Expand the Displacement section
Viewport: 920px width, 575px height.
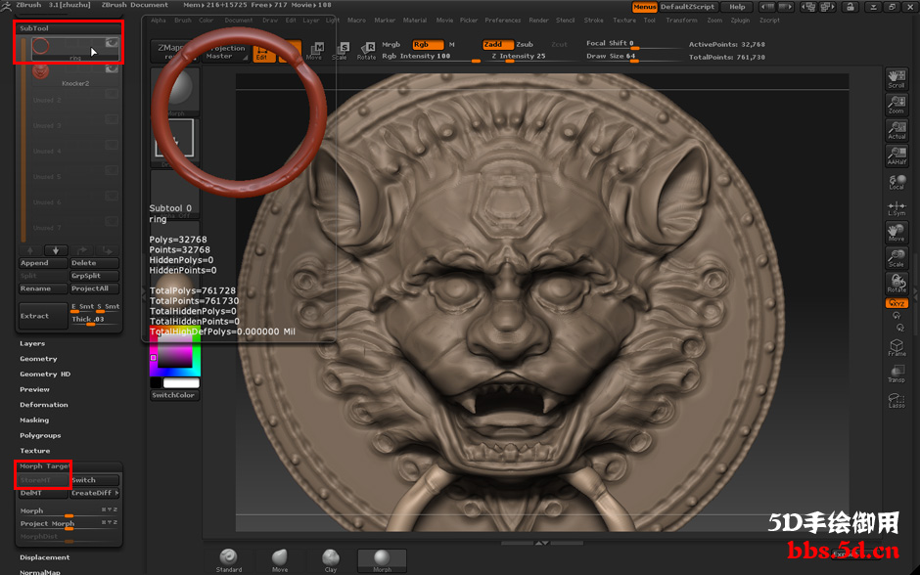(45, 557)
